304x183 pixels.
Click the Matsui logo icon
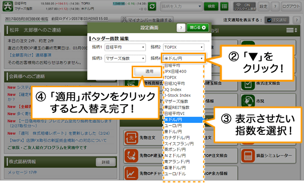pyautogui.click(x=8, y=7)
